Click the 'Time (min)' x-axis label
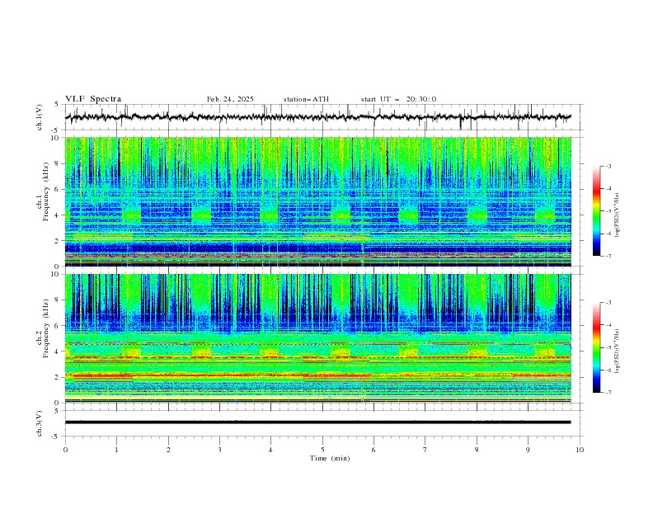Screen dimensions: 653x505 [330, 458]
